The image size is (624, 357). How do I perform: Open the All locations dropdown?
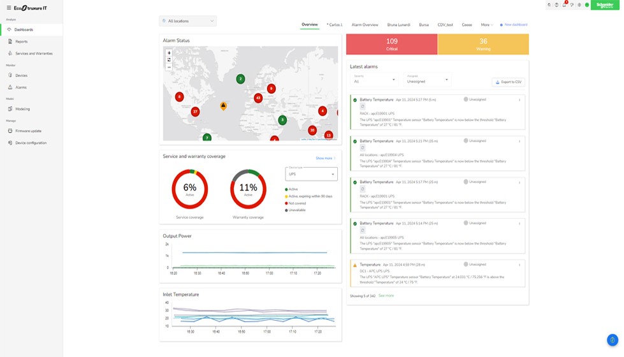[188, 21]
